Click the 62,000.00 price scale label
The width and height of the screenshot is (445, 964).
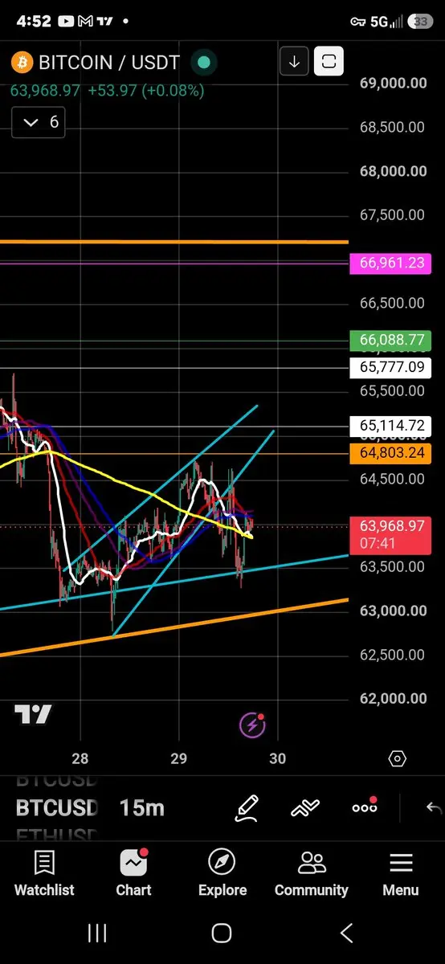393,699
